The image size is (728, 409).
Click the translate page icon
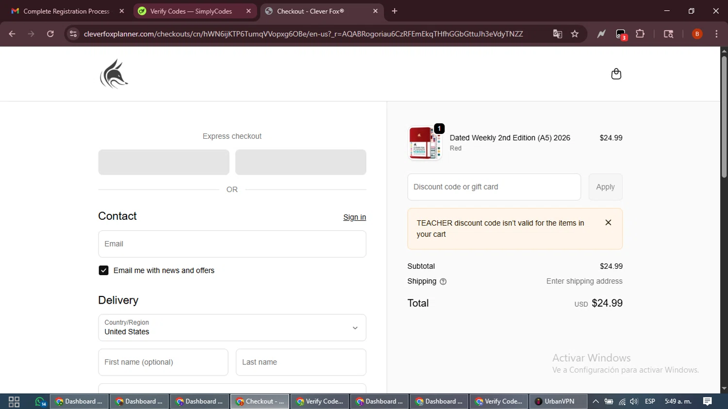click(x=557, y=34)
